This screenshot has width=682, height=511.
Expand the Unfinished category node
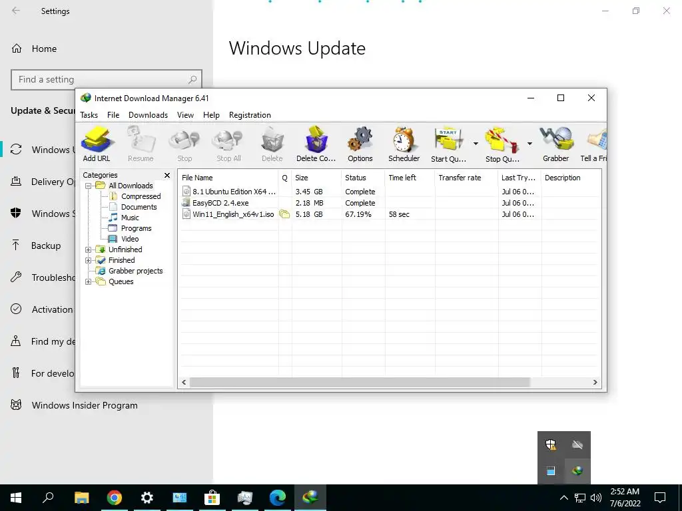pos(89,250)
